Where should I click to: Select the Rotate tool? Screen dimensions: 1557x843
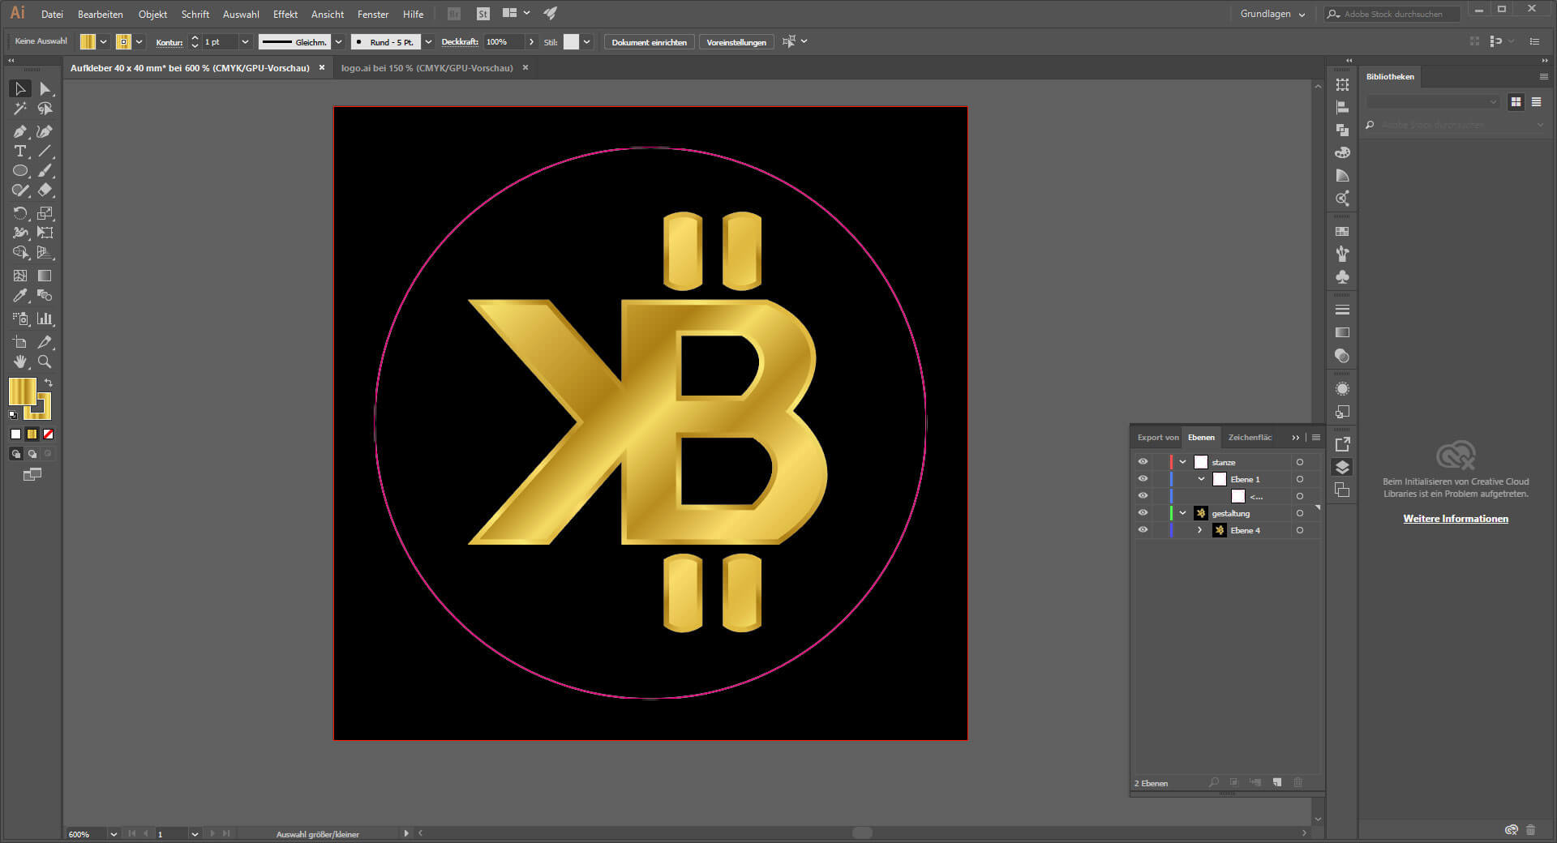tap(19, 213)
